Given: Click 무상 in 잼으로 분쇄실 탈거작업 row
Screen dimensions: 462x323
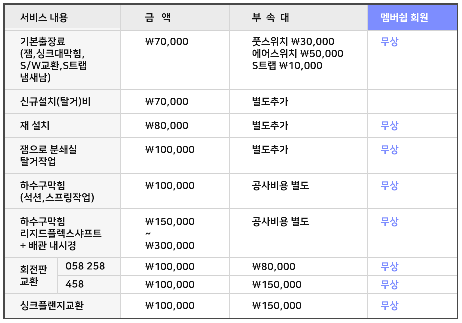Looking at the screenshot, I should pos(389,149).
